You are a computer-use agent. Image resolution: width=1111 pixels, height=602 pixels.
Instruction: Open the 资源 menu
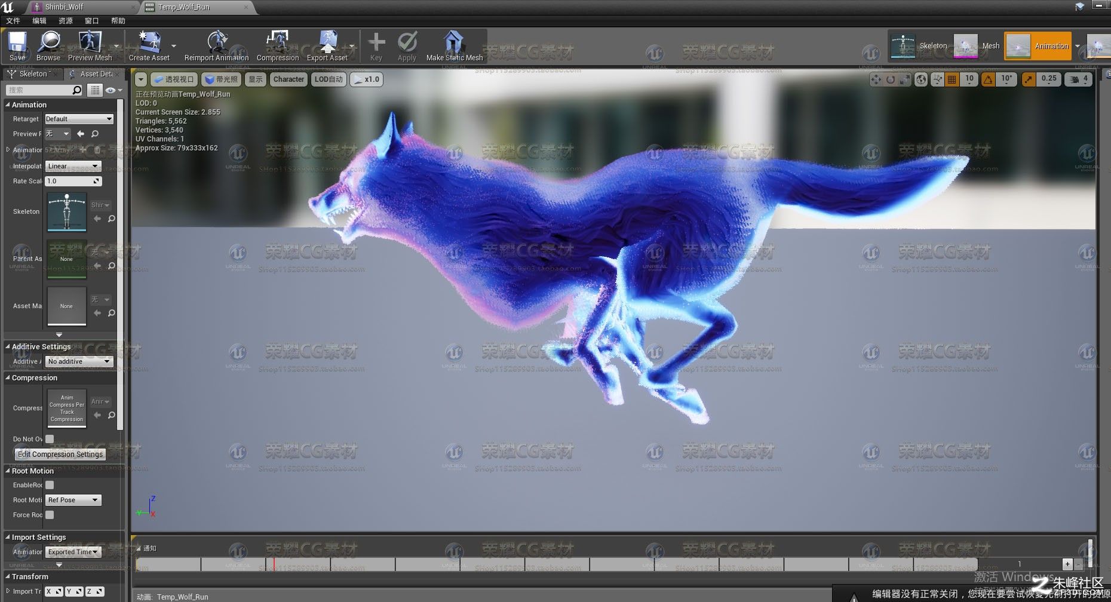coord(66,20)
